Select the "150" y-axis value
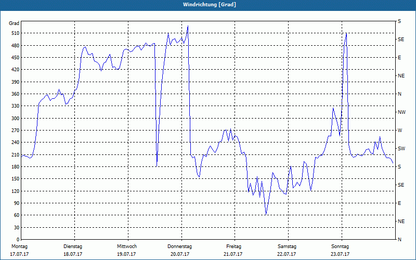The width and height of the screenshot is (416, 260). pos(16,179)
